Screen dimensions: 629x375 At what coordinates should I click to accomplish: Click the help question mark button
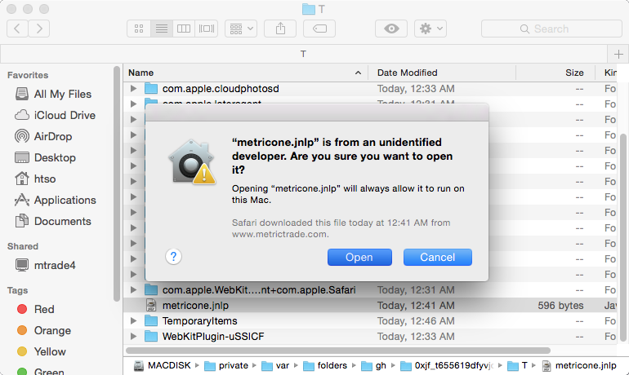pos(173,257)
